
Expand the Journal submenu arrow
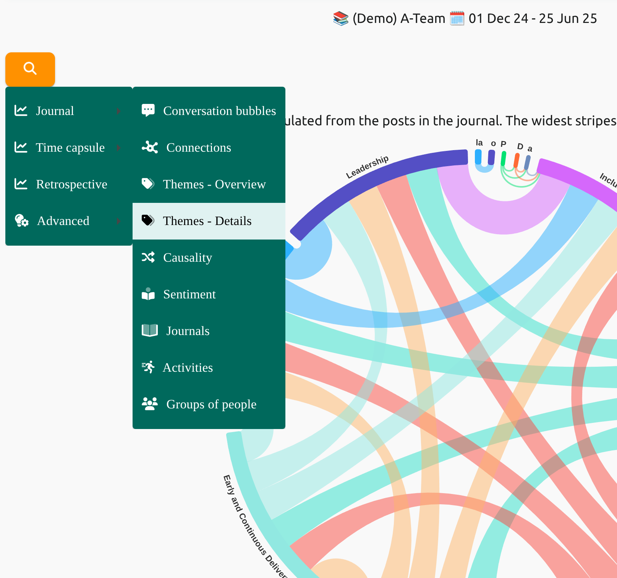coord(118,111)
